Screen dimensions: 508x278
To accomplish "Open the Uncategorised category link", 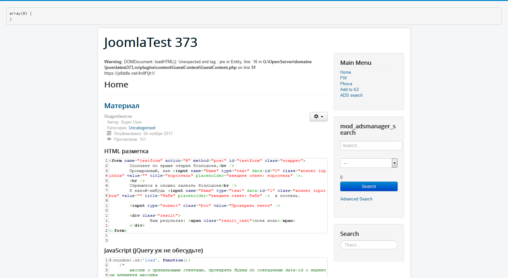I will [x=142, y=128].
